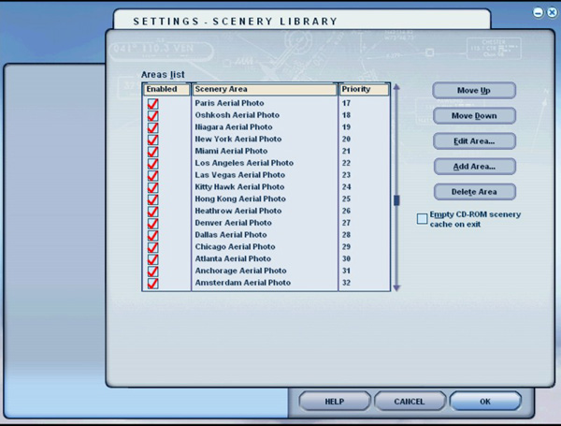Toggle Dallas Aerial Photo checkbox
Viewport: 561px width, 426px height.
[x=152, y=235]
